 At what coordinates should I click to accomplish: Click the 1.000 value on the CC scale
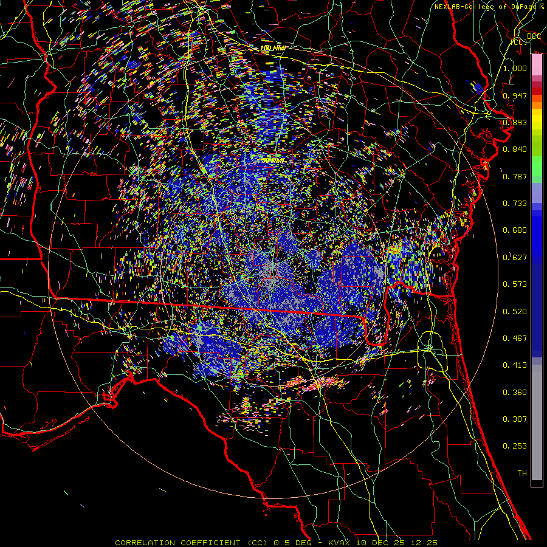[x=515, y=68]
